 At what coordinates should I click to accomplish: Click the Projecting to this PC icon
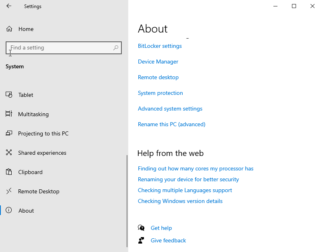click(x=9, y=133)
